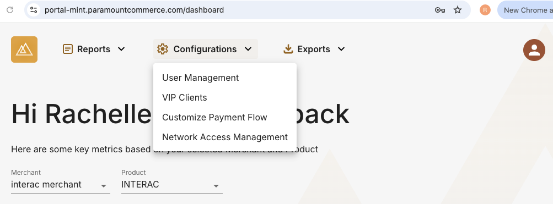
Task: Click the Configurations gear icon
Action: pyautogui.click(x=163, y=49)
